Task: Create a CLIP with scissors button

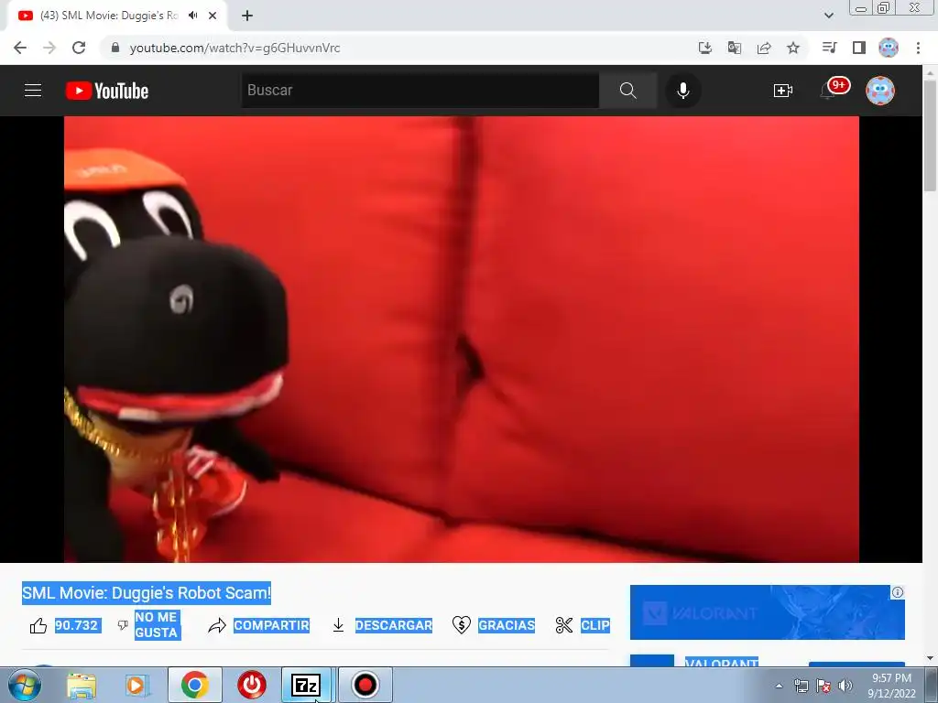Action: [583, 625]
